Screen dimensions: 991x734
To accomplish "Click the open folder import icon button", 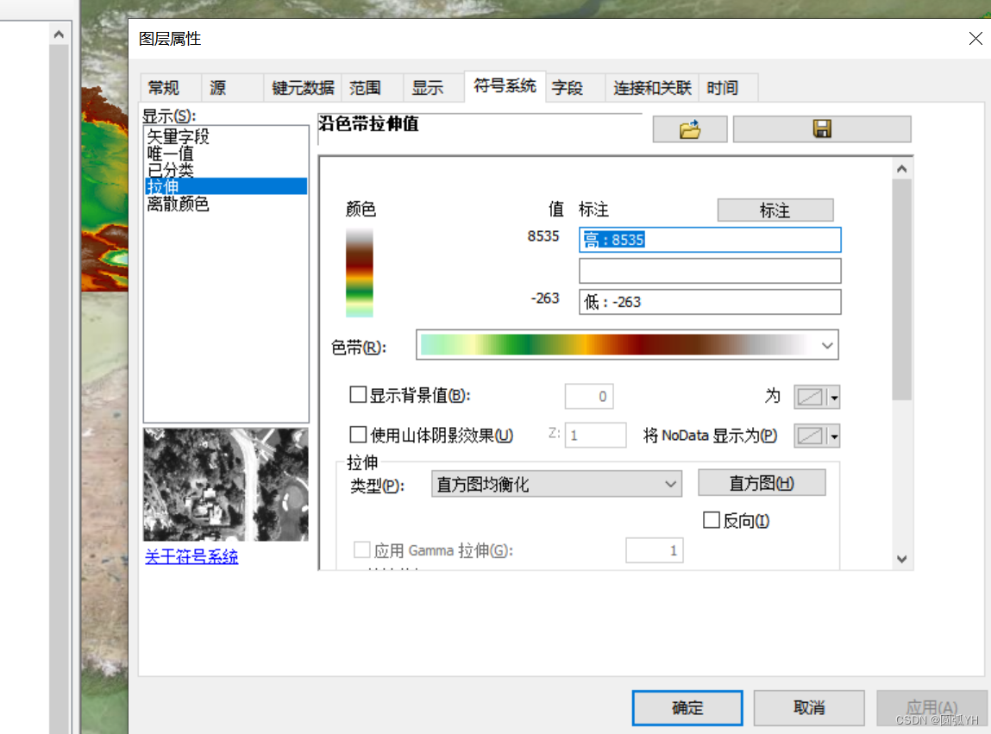I will (689, 129).
